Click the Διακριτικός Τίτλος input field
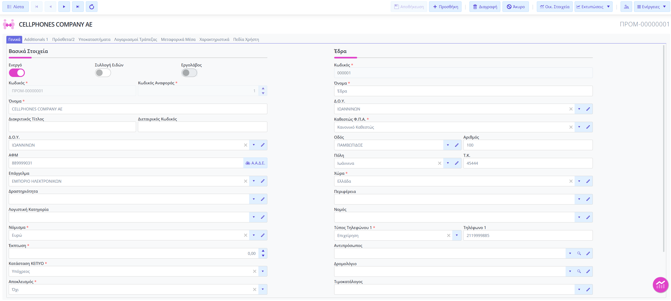 click(x=72, y=127)
